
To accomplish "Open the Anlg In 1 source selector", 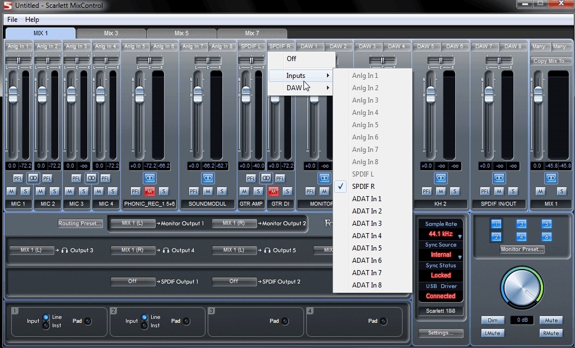I will coord(18,47).
